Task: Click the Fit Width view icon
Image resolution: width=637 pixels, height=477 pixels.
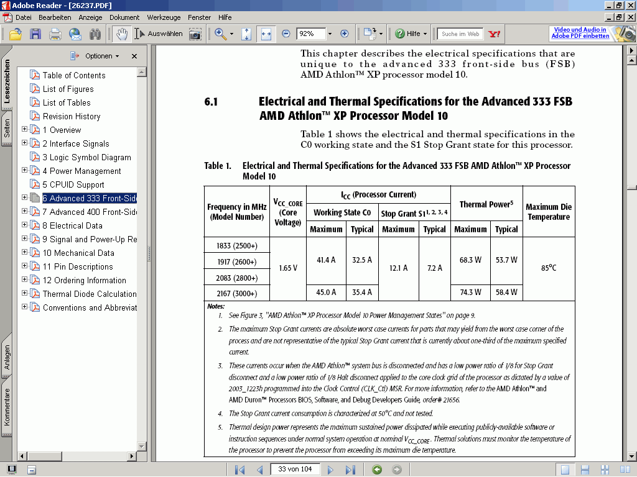Action: (266, 34)
